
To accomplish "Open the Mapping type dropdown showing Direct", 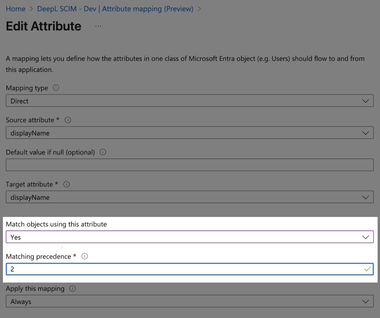I will click(366, 101).
